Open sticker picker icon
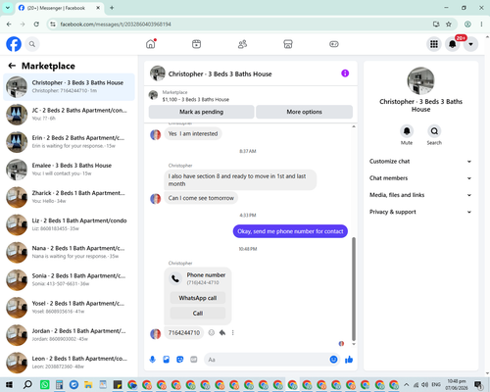Image resolution: width=490 pixels, height=392 pixels. [180, 360]
